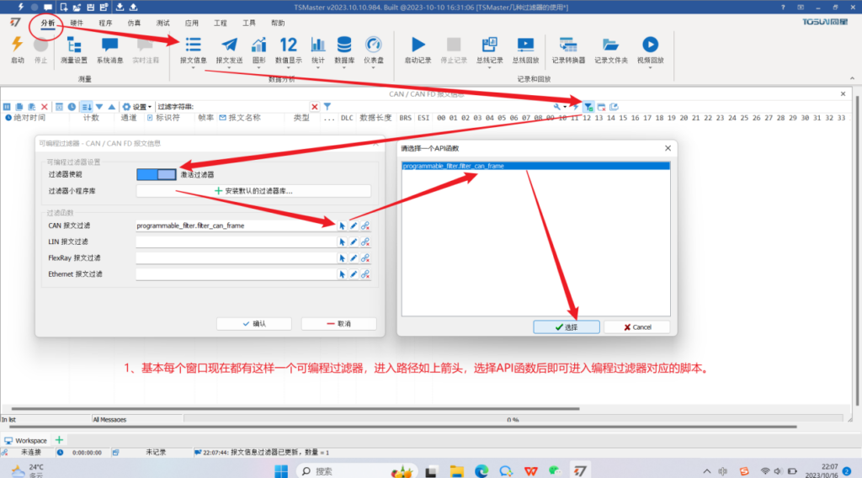Viewport: 862px width, 478px height.
Task: Open the 仿真 ribbon tab
Action: (x=135, y=24)
